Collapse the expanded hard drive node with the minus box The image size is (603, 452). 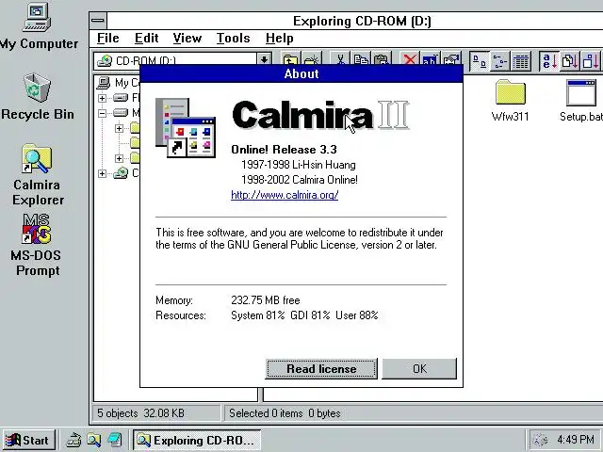(102, 113)
